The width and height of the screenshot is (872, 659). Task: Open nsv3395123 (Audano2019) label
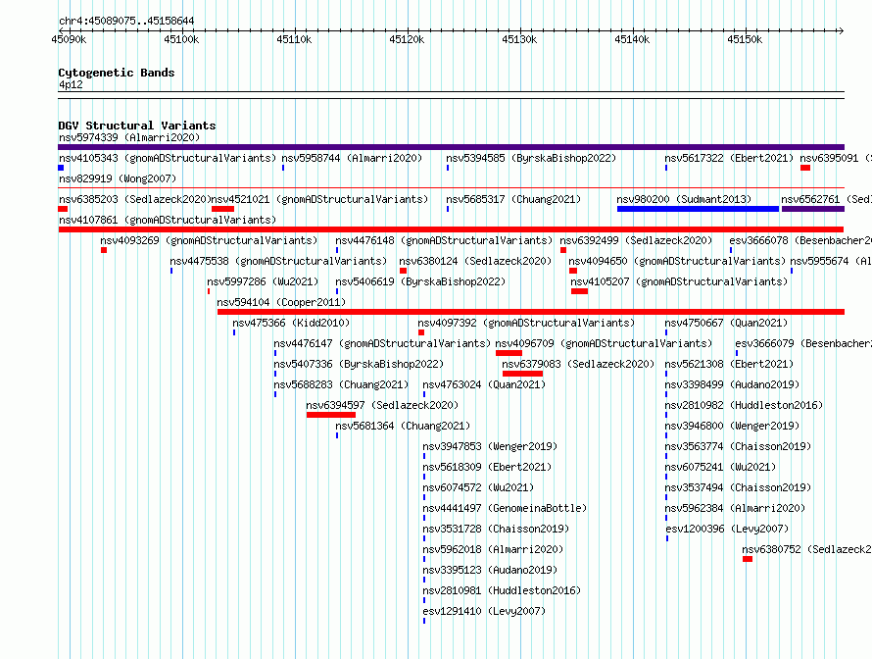[490, 570]
